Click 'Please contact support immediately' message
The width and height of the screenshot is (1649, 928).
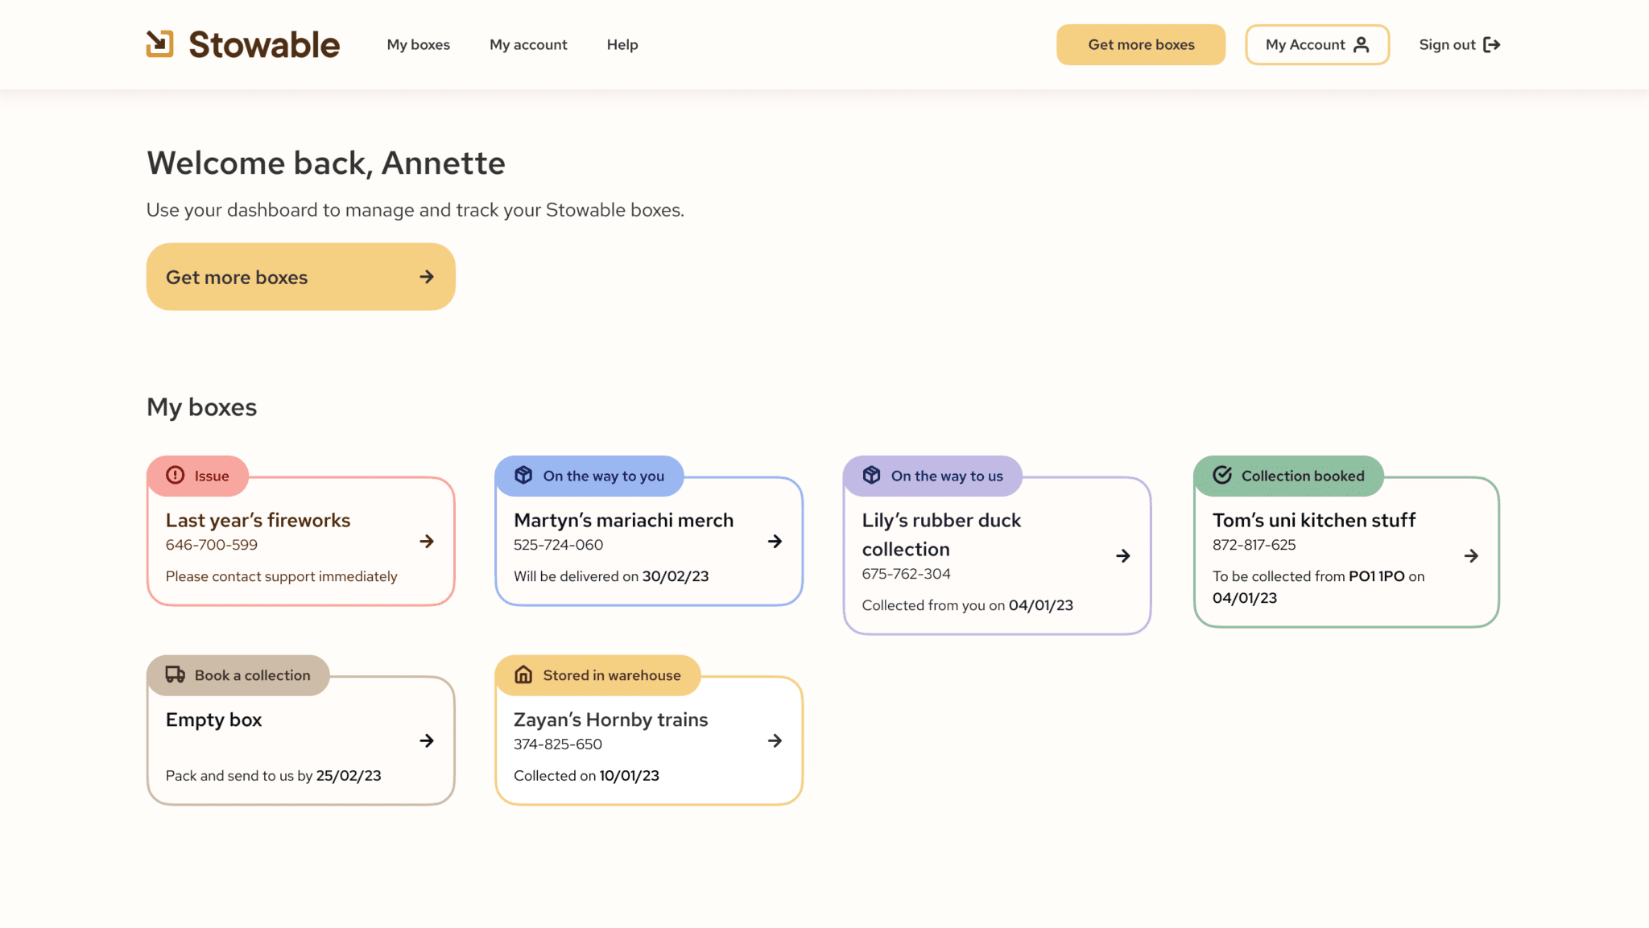coord(281,576)
